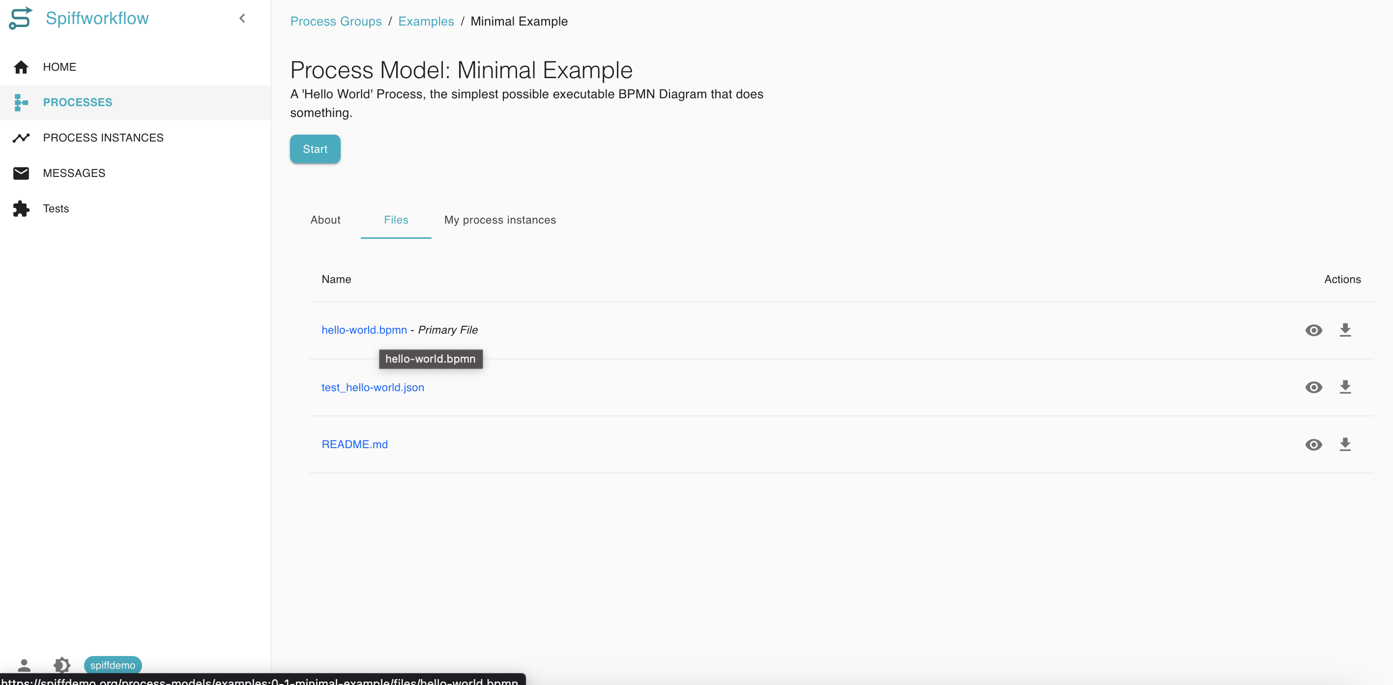
Task: Select PROCESSES in sidebar
Action: (x=135, y=102)
